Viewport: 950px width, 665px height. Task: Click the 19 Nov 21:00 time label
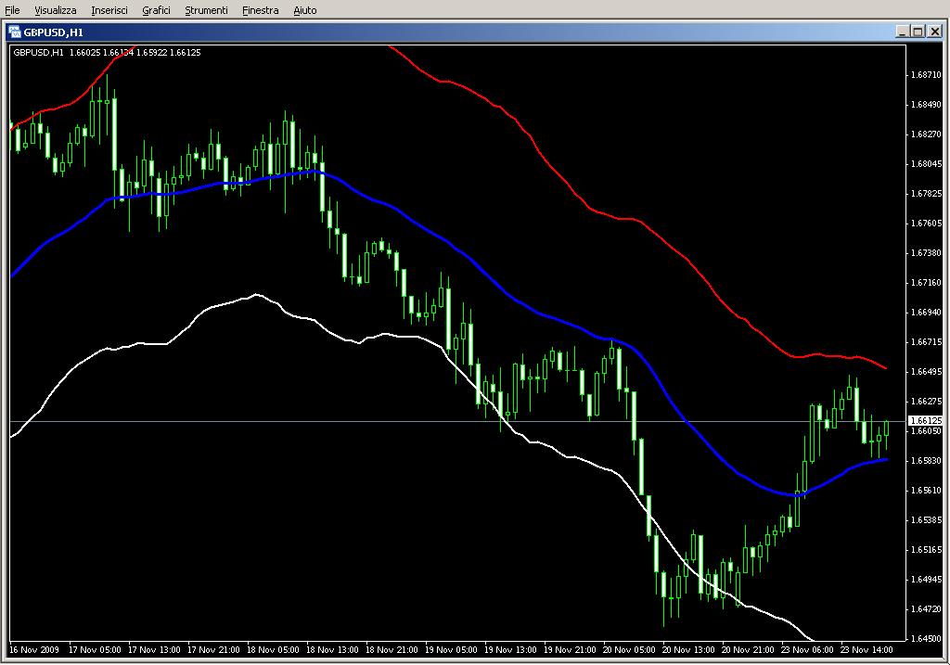(x=570, y=650)
